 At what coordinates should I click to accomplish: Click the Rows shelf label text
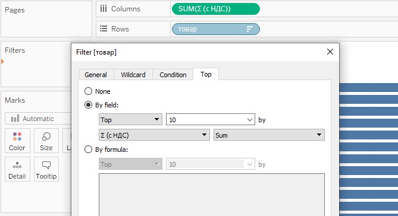point(120,29)
